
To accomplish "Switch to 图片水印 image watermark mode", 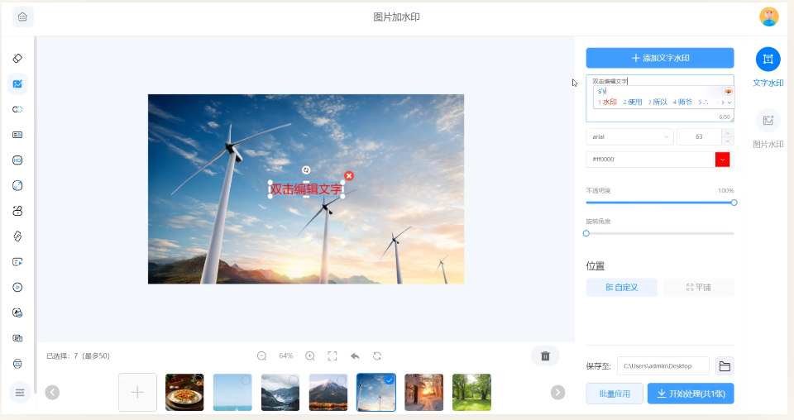I will pyautogui.click(x=768, y=128).
